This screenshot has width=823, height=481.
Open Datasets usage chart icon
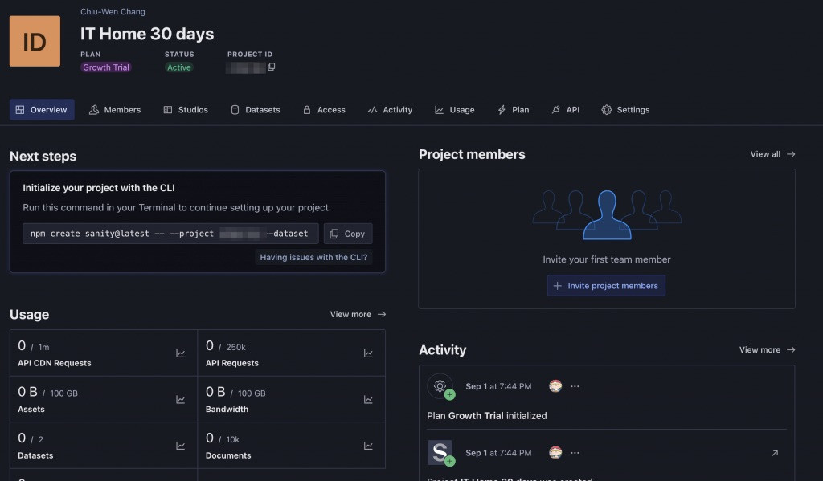tap(180, 446)
